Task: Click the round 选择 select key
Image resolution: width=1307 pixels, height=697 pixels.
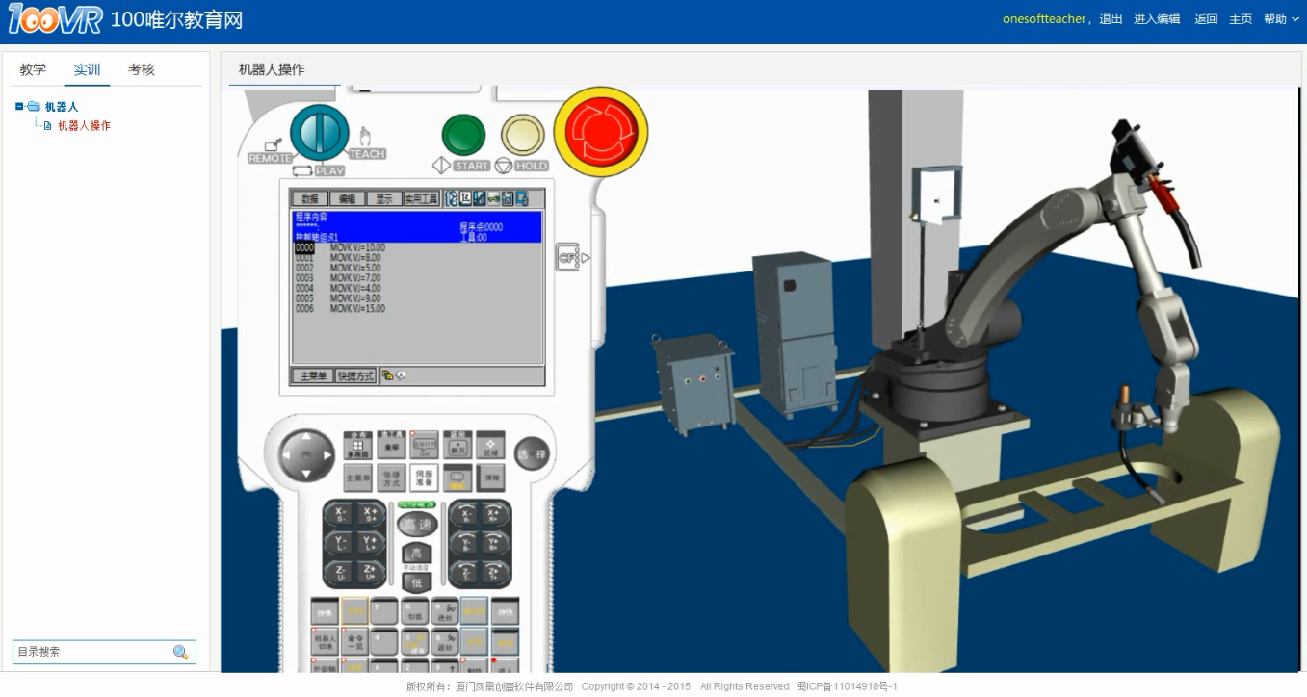Action: pos(531,454)
